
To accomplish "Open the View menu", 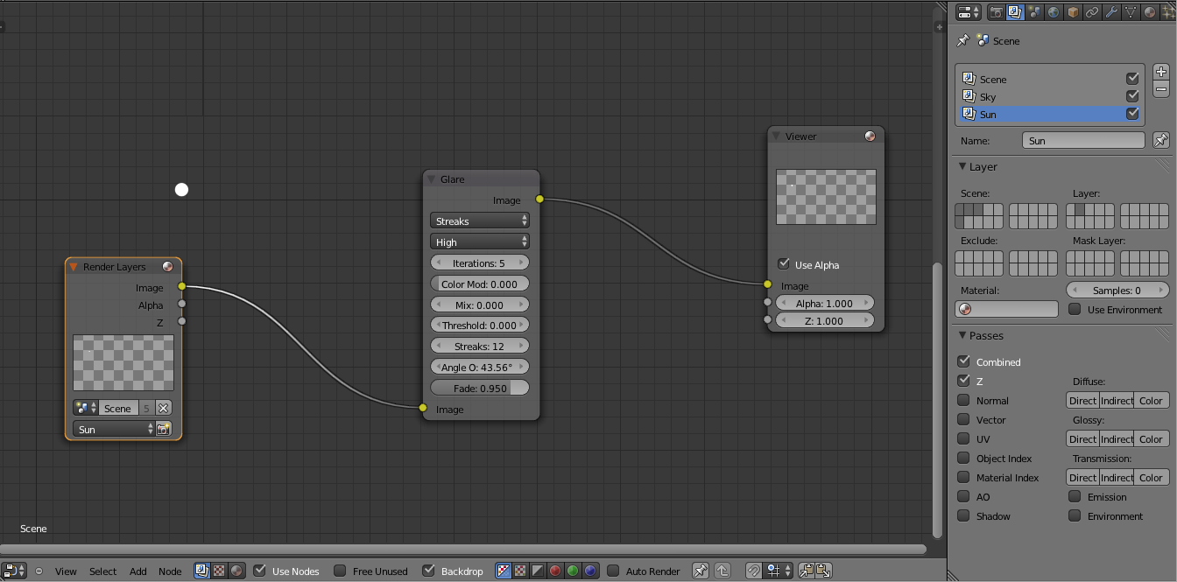I will pyautogui.click(x=66, y=571).
